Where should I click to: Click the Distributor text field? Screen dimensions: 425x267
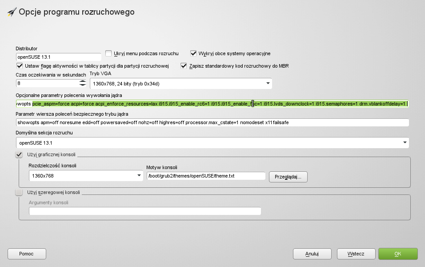point(58,57)
